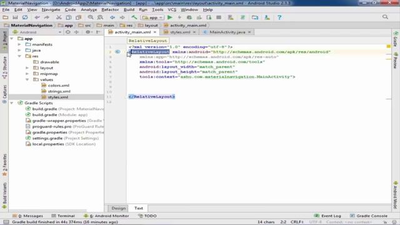Viewport: 400px width, 225px height.
Task: Open the Messages tool window
Action: [27, 216]
